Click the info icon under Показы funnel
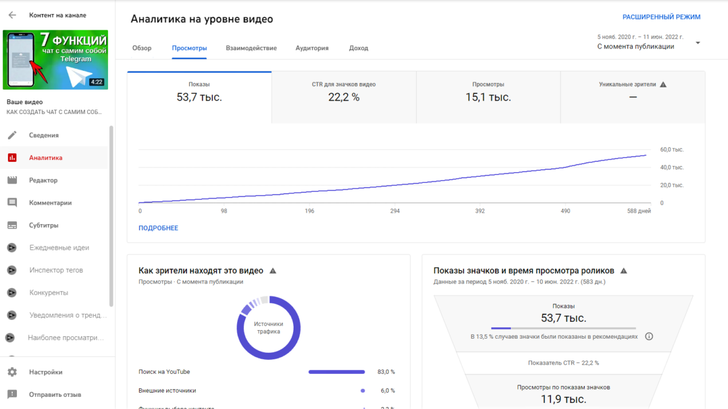The width and height of the screenshot is (728, 409). pyautogui.click(x=649, y=336)
